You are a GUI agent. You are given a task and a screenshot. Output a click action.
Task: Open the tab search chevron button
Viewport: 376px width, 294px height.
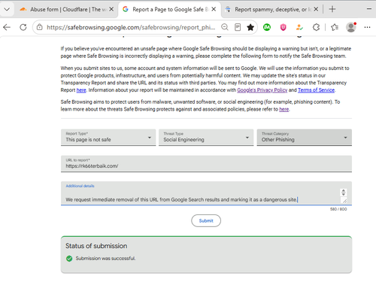click(x=7, y=10)
